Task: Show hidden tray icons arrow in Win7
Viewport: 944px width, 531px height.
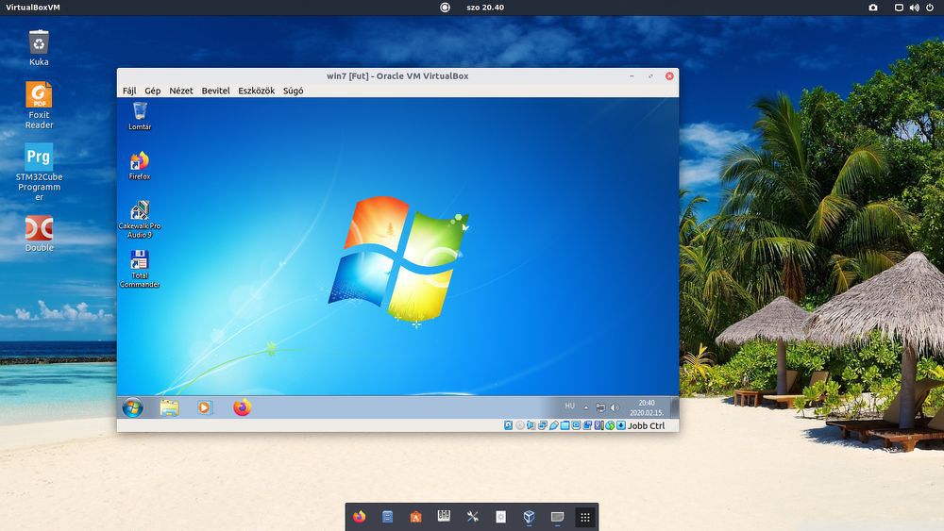Action: click(x=586, y=407)
